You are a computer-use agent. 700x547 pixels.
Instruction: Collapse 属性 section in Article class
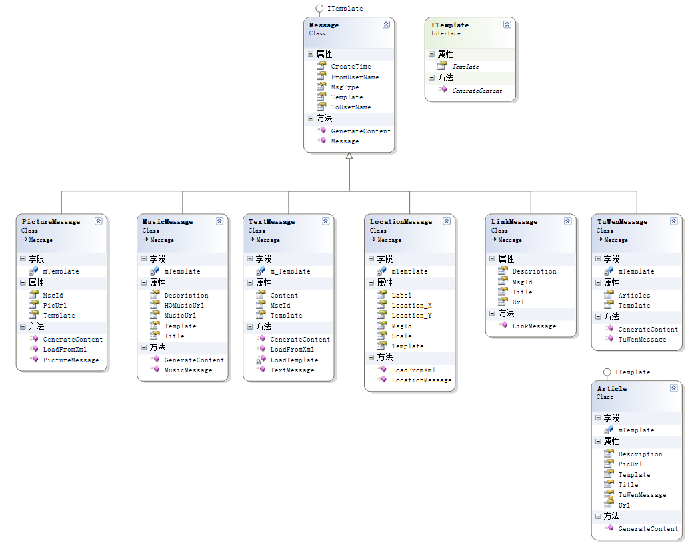[598, 441]
